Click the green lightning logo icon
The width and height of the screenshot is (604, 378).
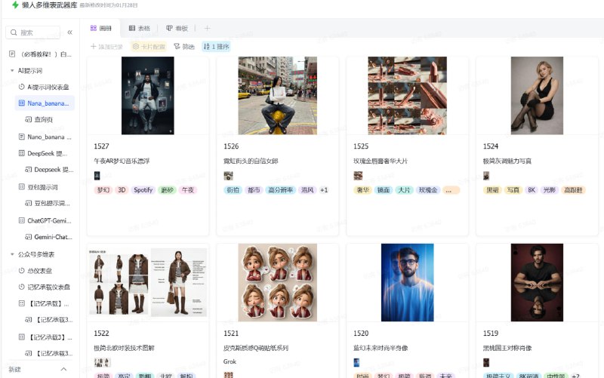(15, 5)
